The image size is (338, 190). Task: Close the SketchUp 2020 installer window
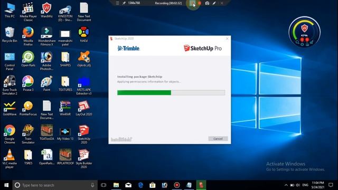pos(227,39)
